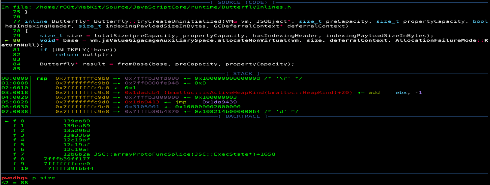Open the ButterflyInlines.h file path
Image resolution: width=490 pixels, height=185 pixels.
click(x=163, y=7)
